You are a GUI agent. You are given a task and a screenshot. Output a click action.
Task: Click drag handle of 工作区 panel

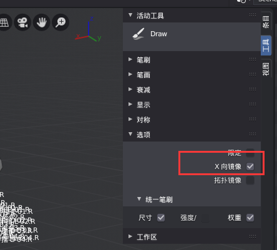pyautogui.click(x=253, y=236)
